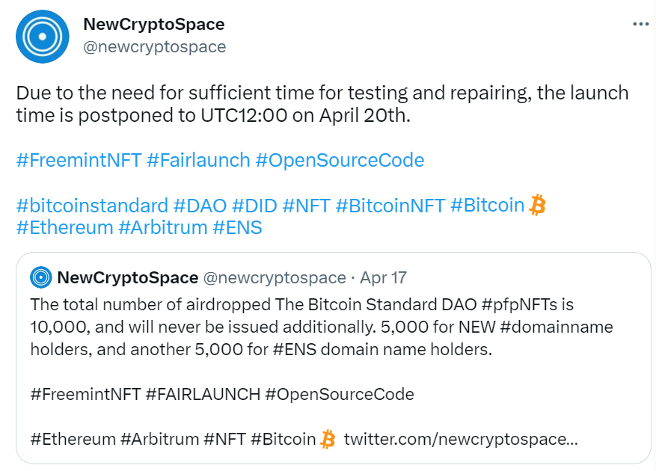Screen dimensions: 656x471
Task: Open the quoted tweet about airdropped pfpNFTs
Action: [334, 358]
